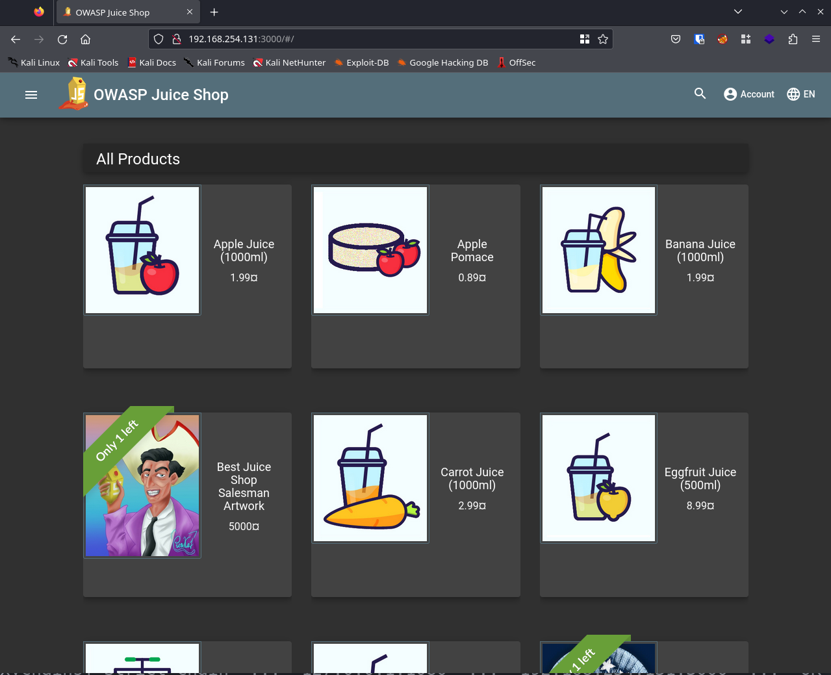Expand the list all tabs chevron

[737, 12]
